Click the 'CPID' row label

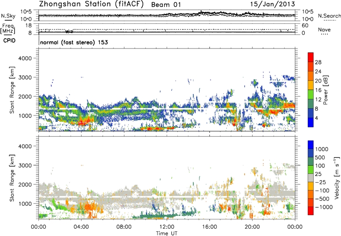[9, 40]
